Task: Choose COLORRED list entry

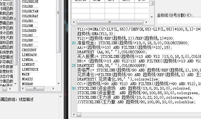Action: point(29,31)
